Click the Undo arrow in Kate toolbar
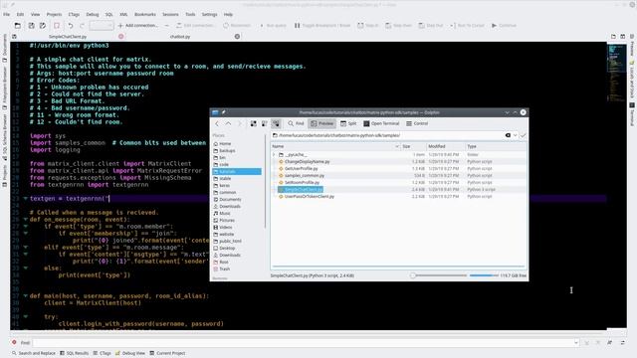The image size is (637, 358). tap(71, 26)
